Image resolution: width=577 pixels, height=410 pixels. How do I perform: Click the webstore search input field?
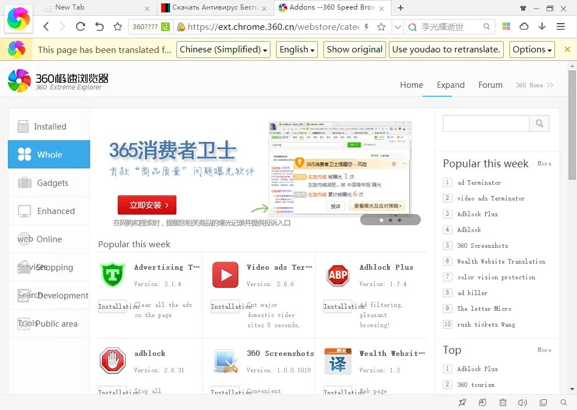coord(486,123)
